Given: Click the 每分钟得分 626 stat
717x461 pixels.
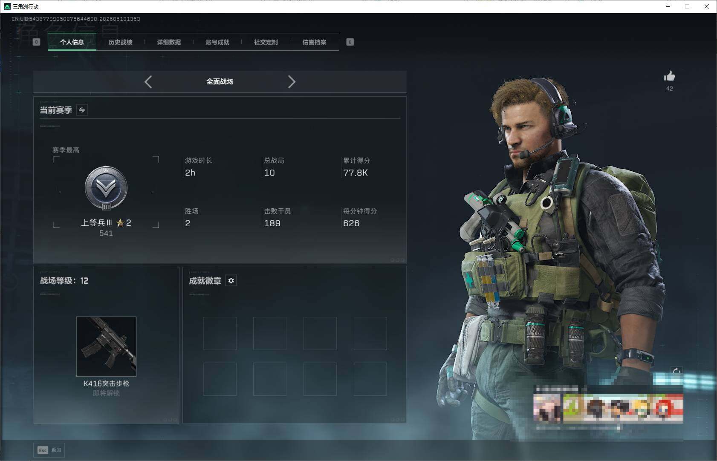Looking at the screenshot, I should click(x=360, y=217).
